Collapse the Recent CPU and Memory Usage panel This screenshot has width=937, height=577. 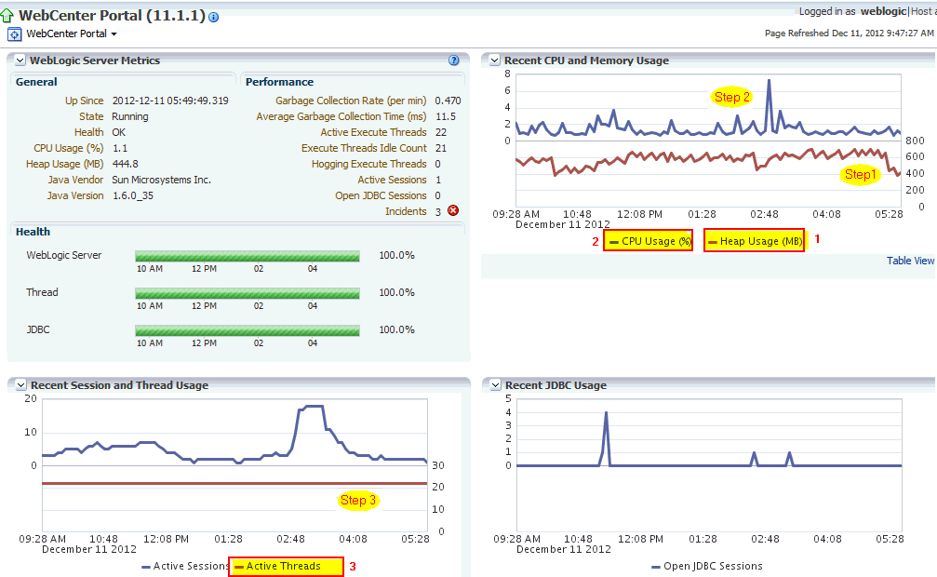tap(495, 60)
